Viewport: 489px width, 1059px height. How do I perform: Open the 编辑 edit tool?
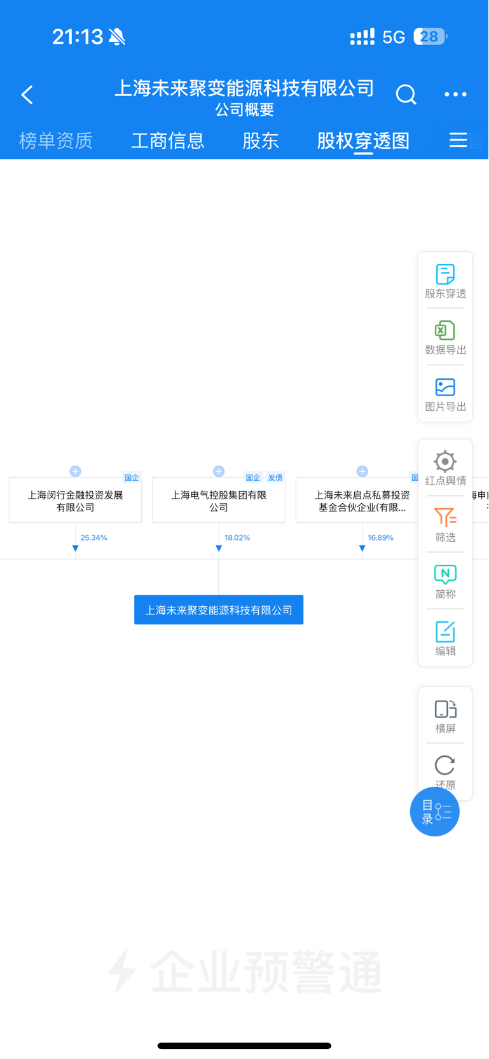445,639
